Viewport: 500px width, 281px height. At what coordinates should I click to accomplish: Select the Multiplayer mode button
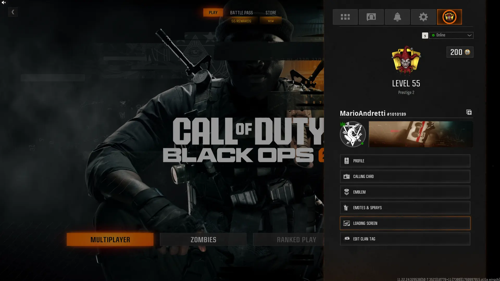pos(110,239)
